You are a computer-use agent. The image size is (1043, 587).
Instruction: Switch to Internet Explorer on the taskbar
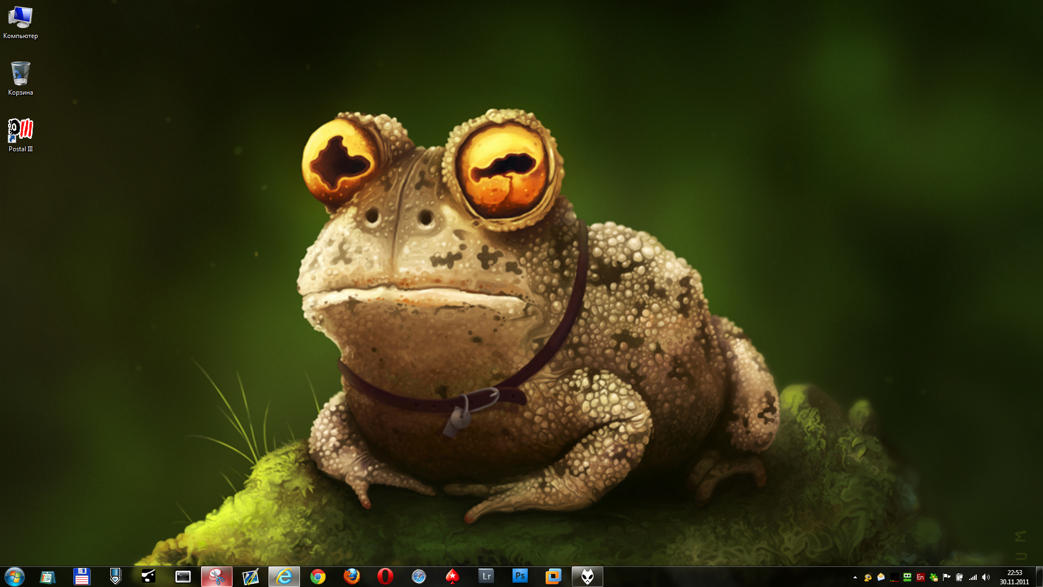point(284,577)
